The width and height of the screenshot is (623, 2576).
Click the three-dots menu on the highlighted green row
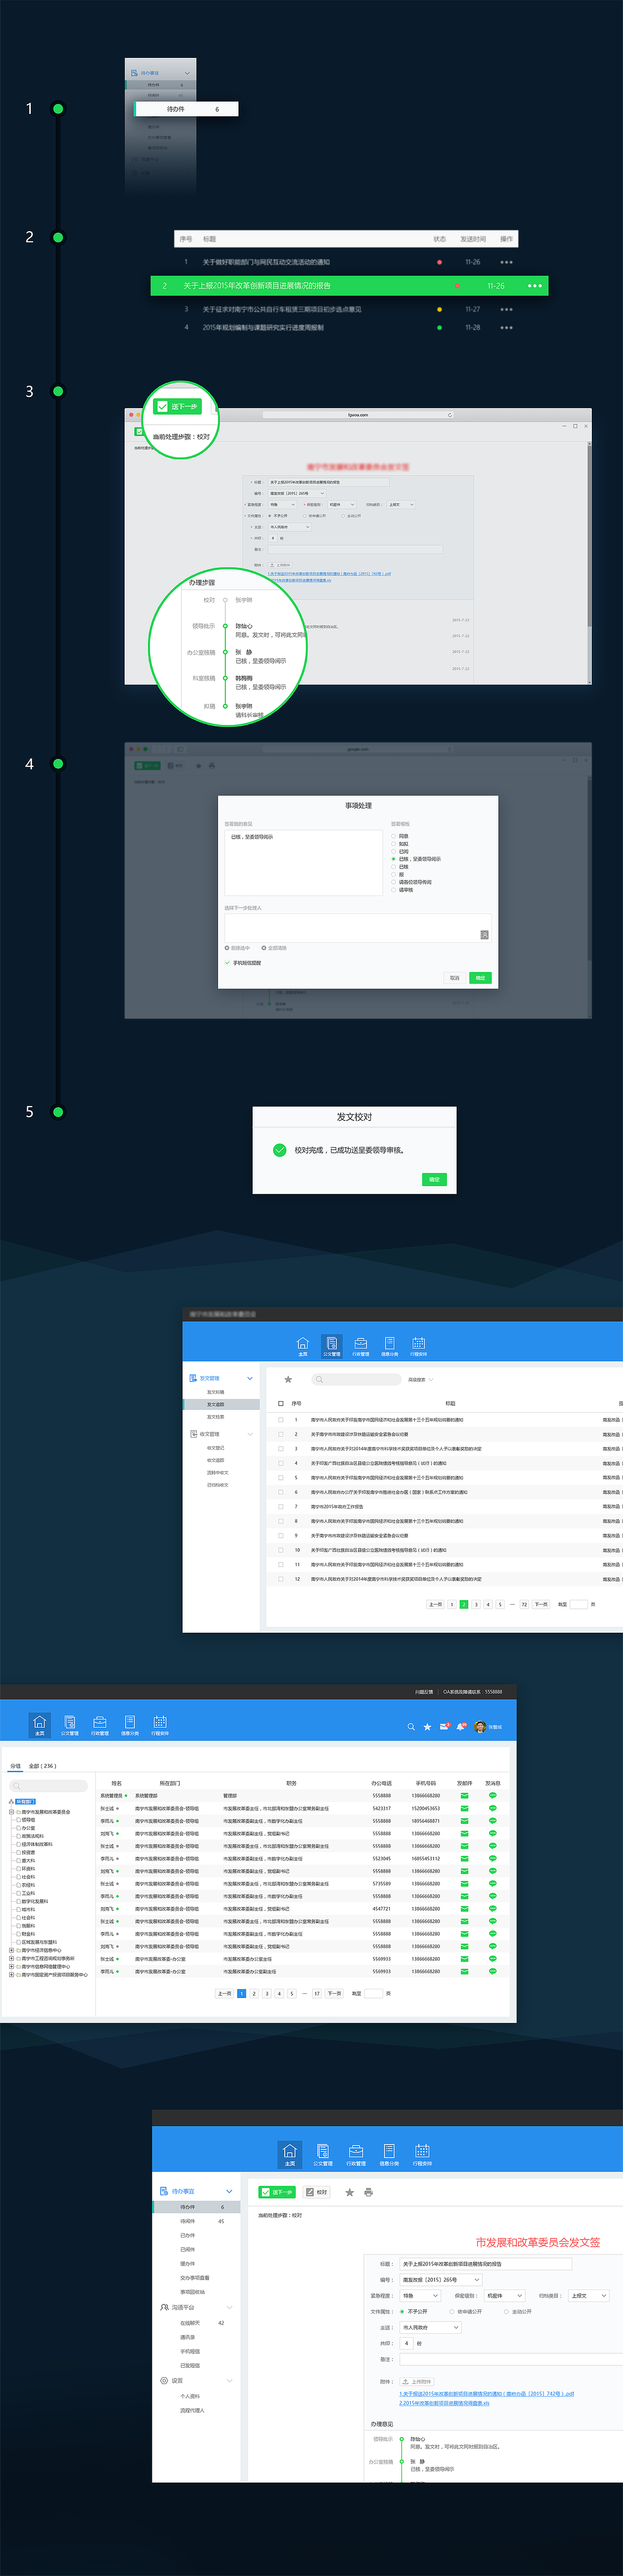pos(534,286)
